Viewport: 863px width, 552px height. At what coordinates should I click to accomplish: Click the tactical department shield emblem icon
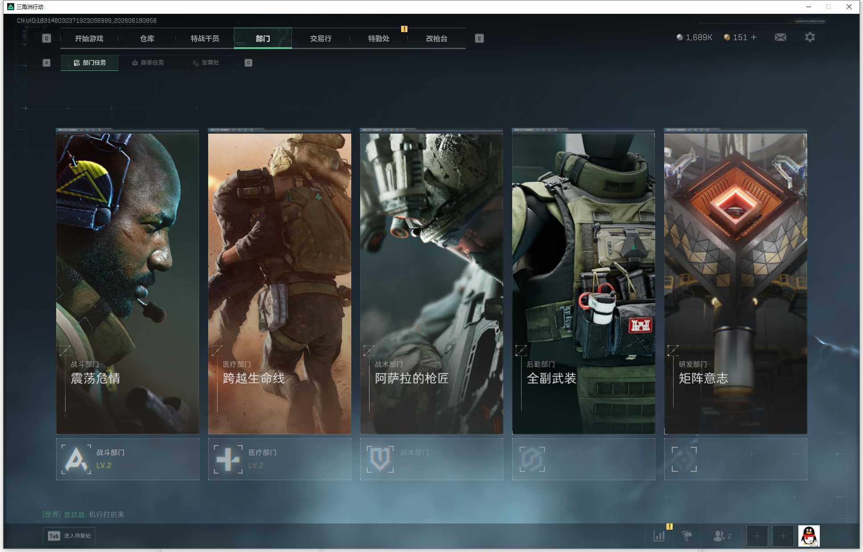(380, 459)
